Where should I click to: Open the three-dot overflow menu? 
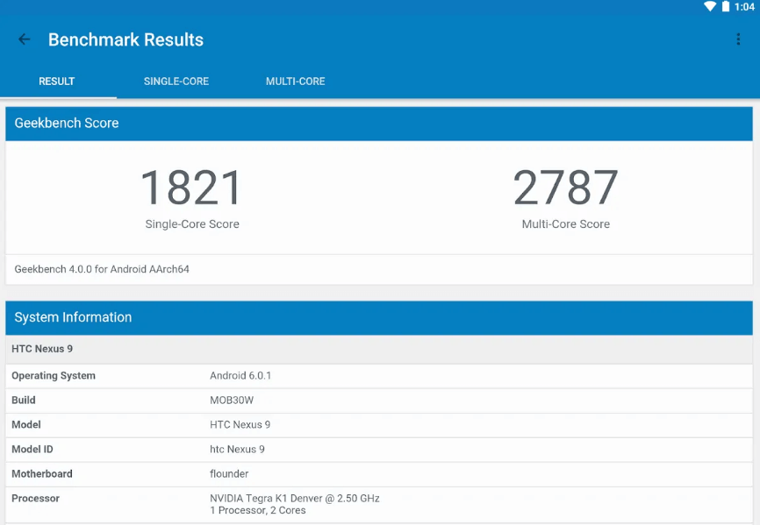(x=738, y=39)
